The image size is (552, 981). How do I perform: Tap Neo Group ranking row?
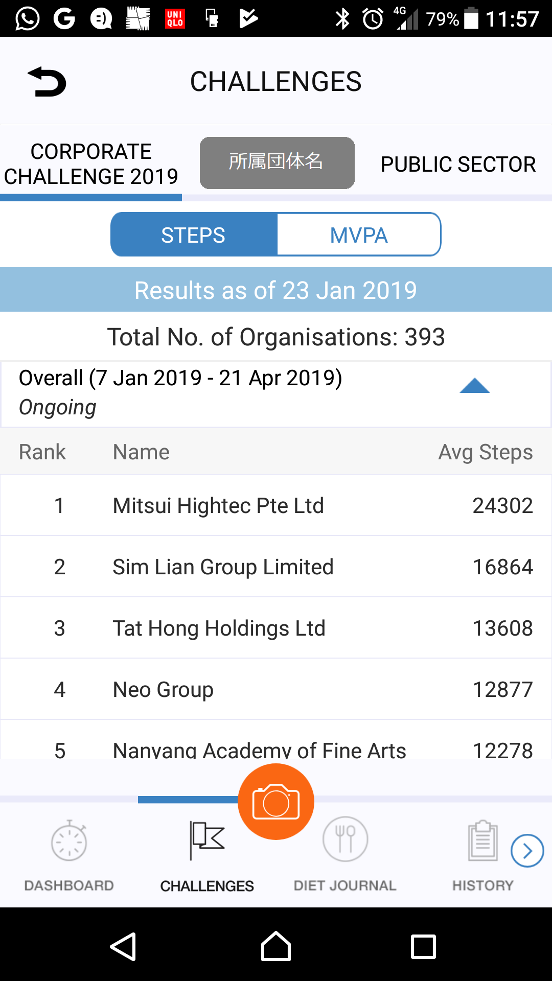tap(276, 689)
